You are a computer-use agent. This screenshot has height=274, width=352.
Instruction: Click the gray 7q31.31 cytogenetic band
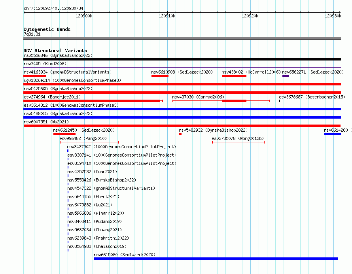[182, 38]
